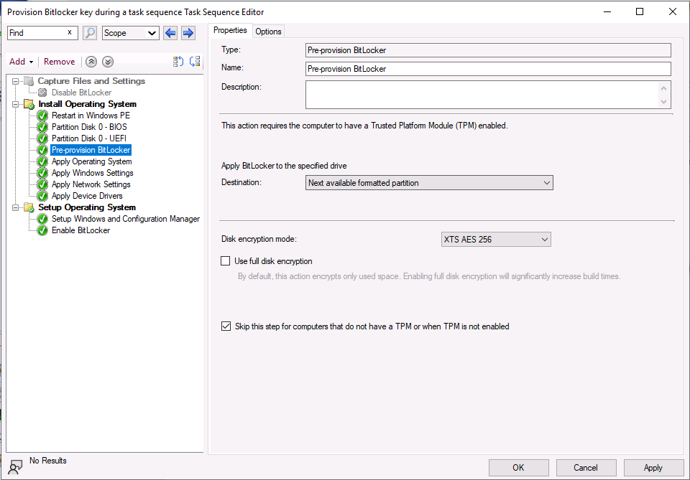Image resolution: width=690 pixels, height=480 pixels.
Task: Select the Apply Network Settings step
Action: pyautogui.click(x=91, y=184)
